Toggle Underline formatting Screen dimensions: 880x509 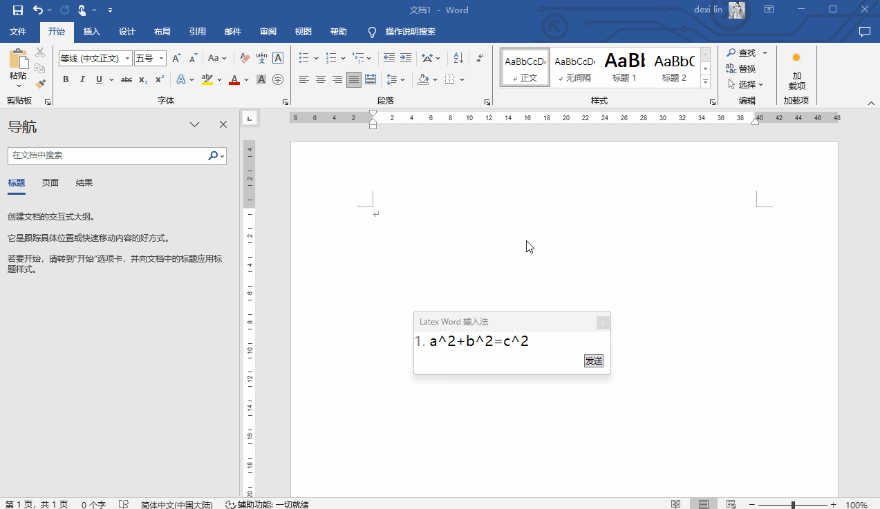coord(99,80)
